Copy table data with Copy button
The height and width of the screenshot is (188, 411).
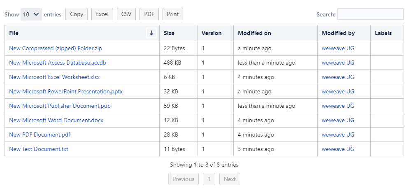(77, 14)
